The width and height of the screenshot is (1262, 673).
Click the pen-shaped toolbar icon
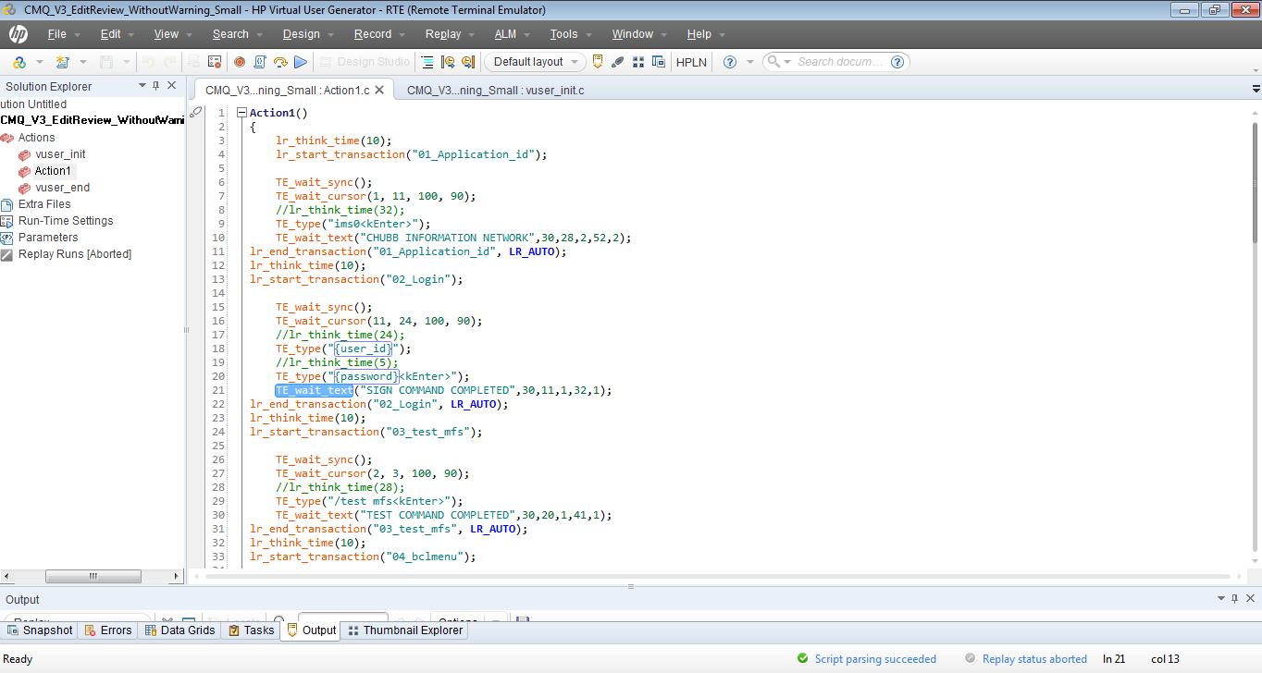[618, 62]
